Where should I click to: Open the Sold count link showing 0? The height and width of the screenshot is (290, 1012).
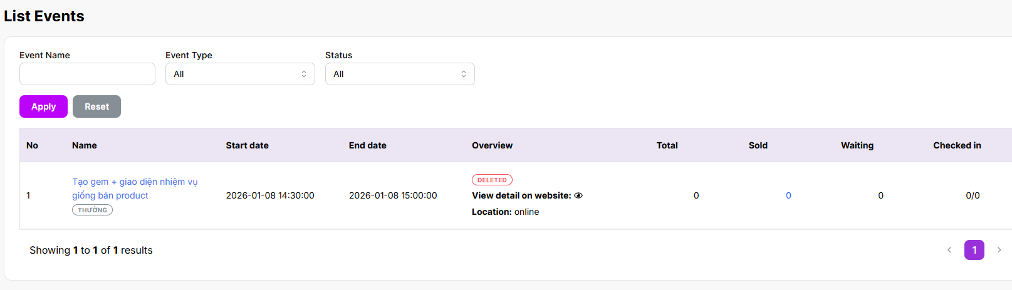click(788, 195)
